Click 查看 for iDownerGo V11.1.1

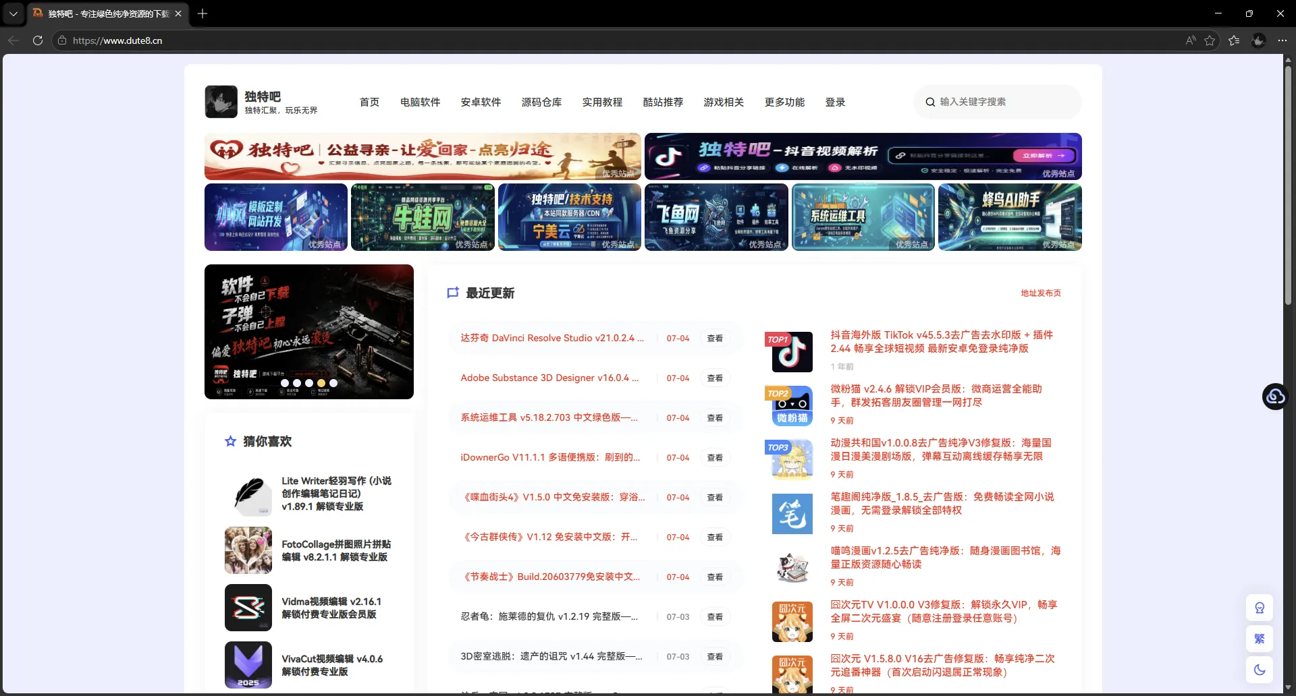(715, 458)
